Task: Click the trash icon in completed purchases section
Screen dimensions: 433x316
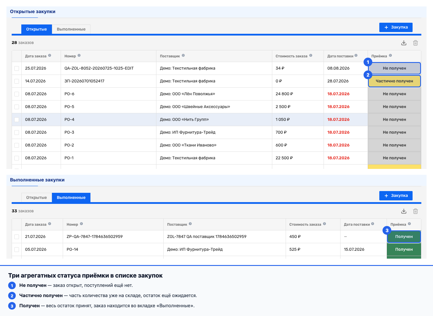Action: 415,211
